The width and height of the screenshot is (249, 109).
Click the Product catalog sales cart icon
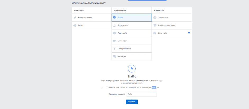tap(155, 25)
